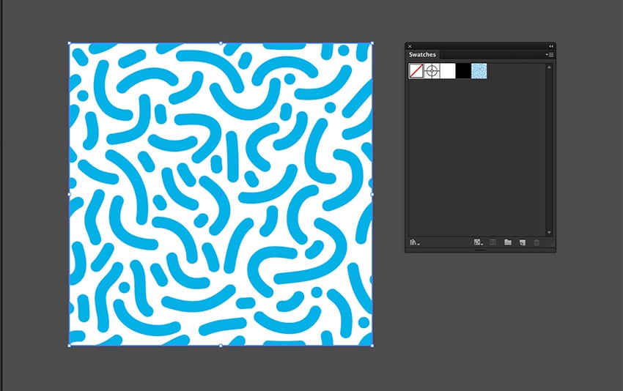Screen dimensions: 623x391
Task: Collapse the Swatches panel with double arrows
Action: [x=551, y=46]
